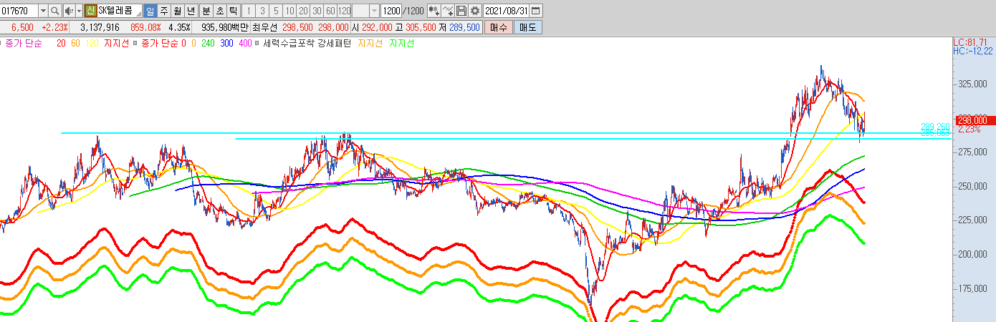996x322 pixels.
Task: Click the 최우선 best quote label
Action: pos(264,27)
